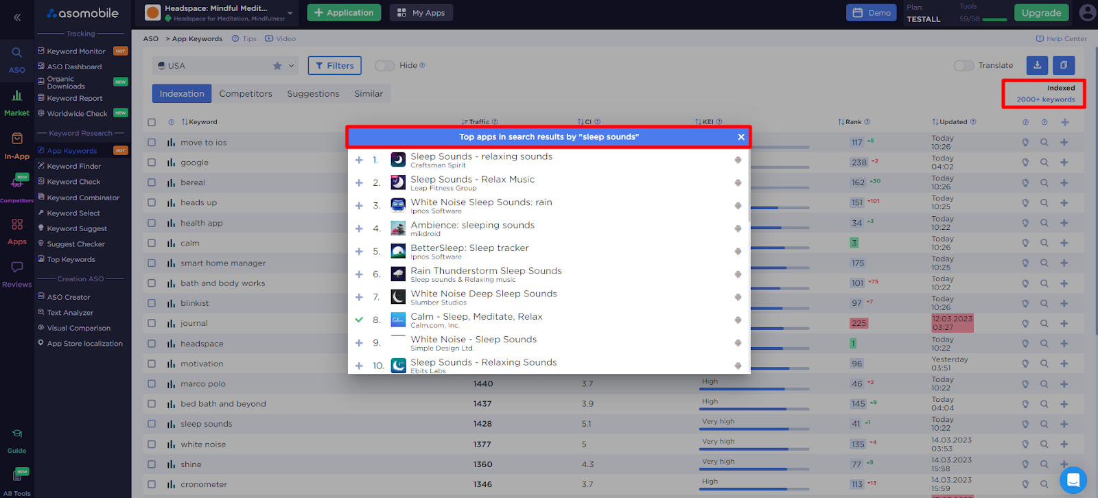1098x498 pixels.
Task: Open the ASO section in the left rail
Action: [x=16, y=60]
